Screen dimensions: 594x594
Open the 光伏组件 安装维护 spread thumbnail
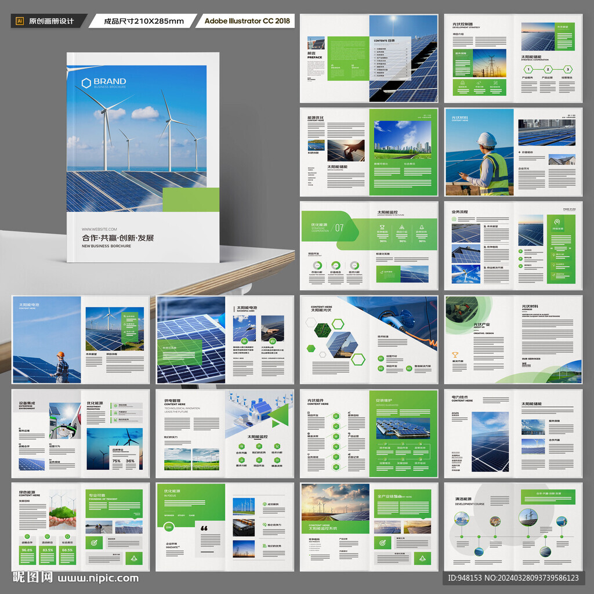369,433
